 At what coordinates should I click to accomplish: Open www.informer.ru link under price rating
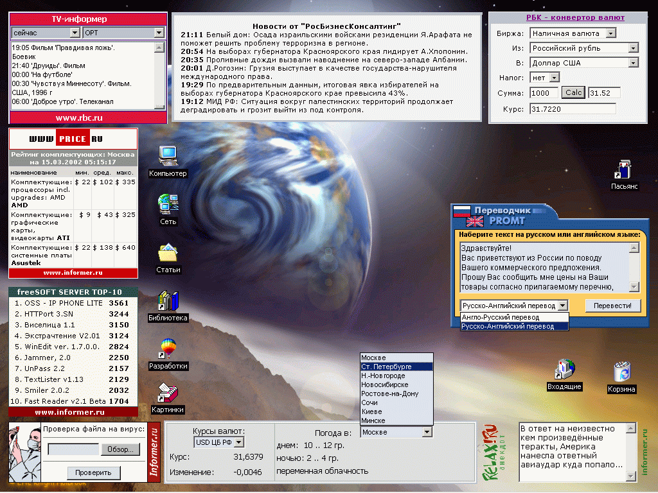coord(73,272)
